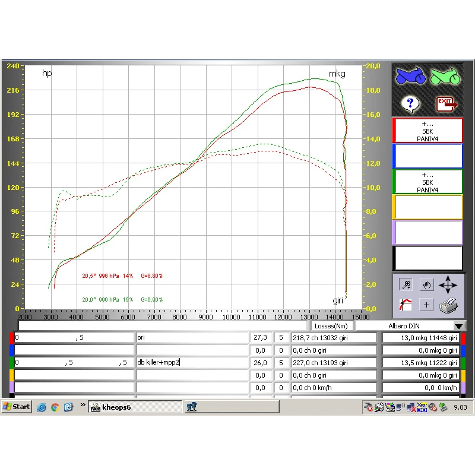Click the 'db killer+mpp2' description field
Image resolution: width=475 pixels, height=475 pixels.
[x=192, y=362]
